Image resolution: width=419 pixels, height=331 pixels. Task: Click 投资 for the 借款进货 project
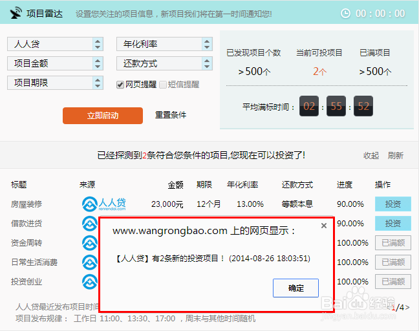pos(393,223)
